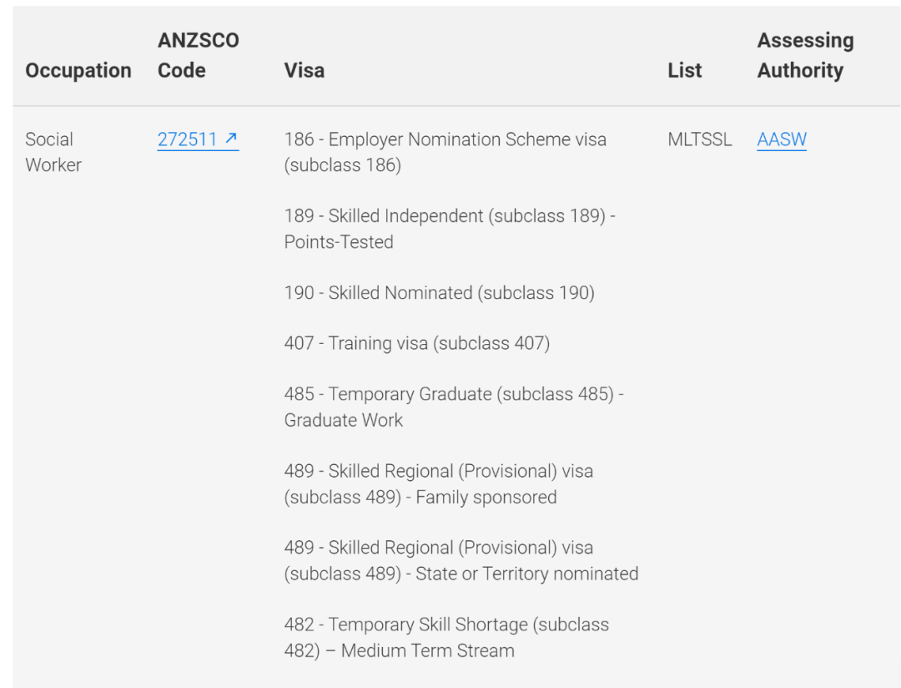Viewport: 901px width, 688px height.
Task: Click the MLTSSL list value
Action: 699,139
